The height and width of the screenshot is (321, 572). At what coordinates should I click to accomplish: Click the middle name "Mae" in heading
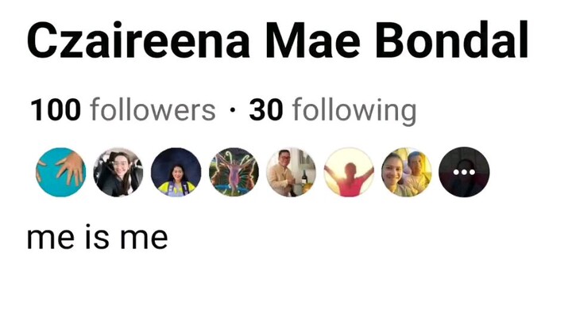pos(313,40)
